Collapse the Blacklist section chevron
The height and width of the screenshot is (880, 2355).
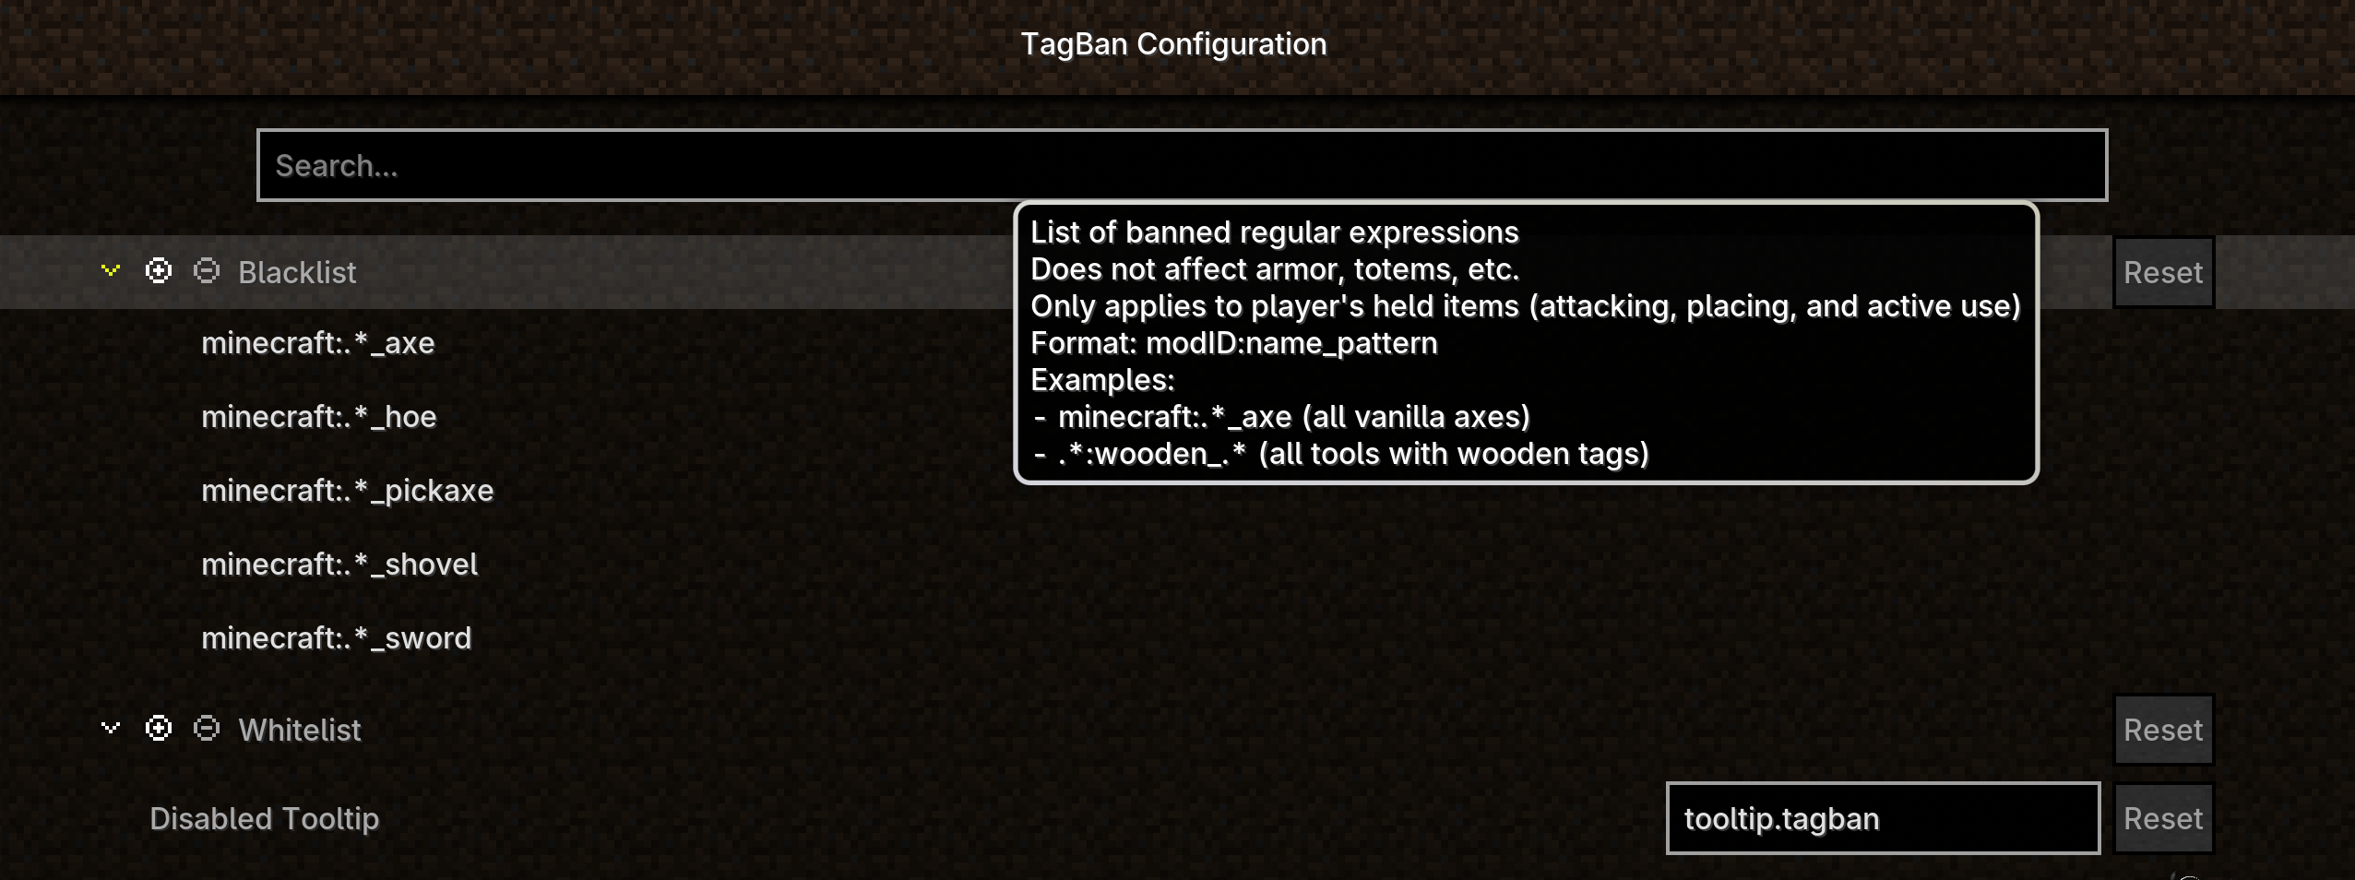point(111,270)
